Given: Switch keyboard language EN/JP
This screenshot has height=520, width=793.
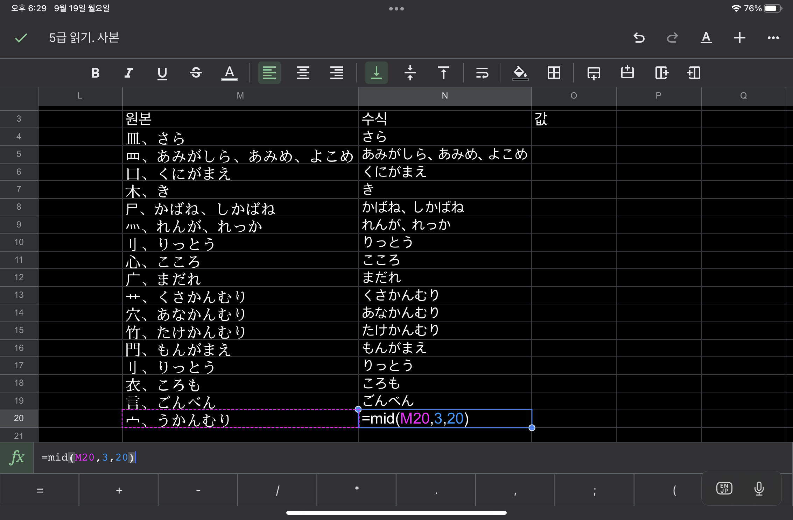Looking at the screenshot, I should click(x=724, y=488).
